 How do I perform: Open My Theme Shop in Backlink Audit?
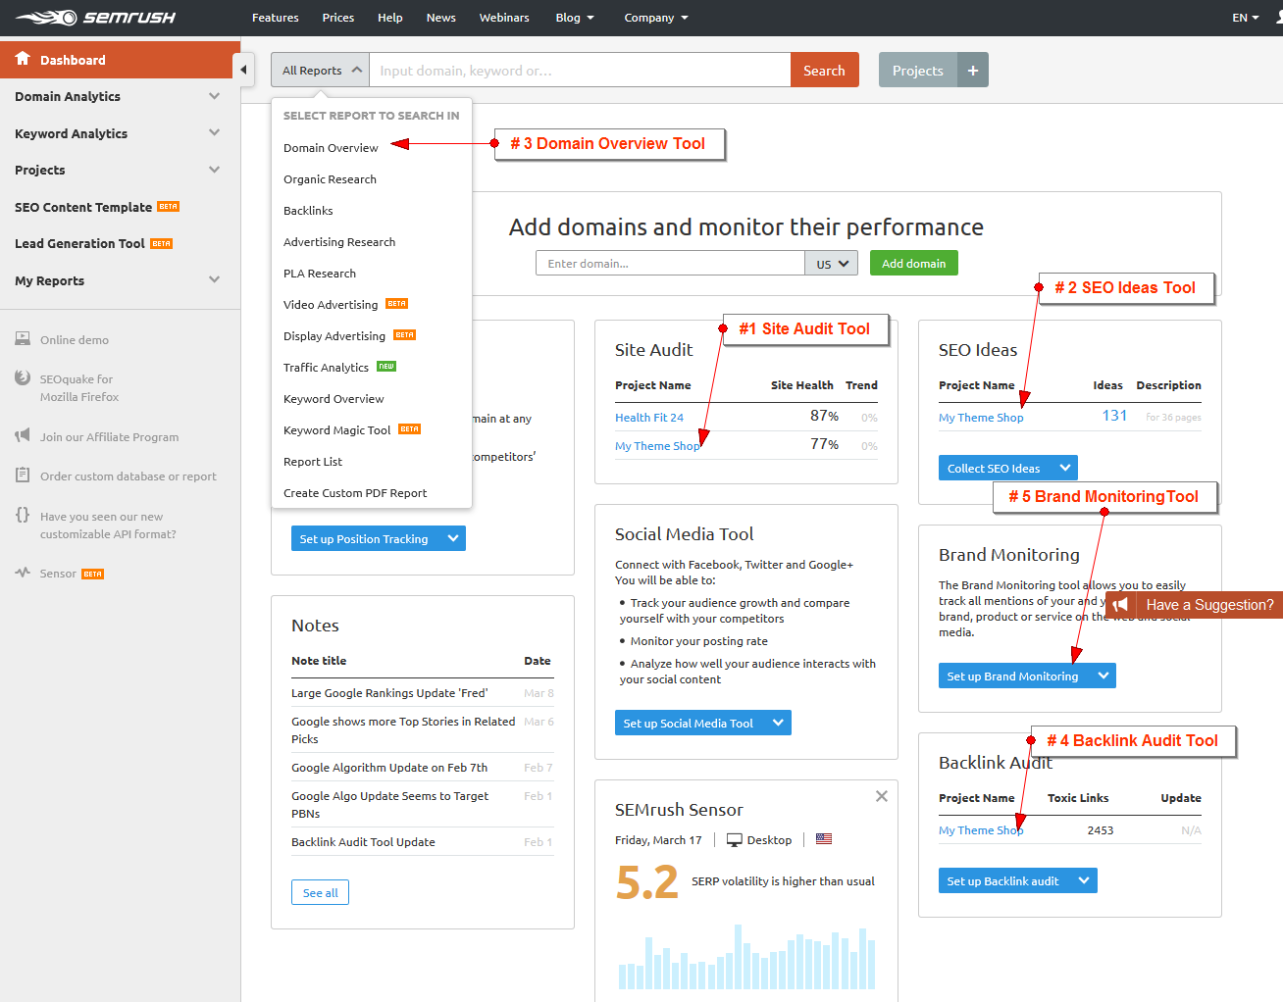[x=981, y=830]
